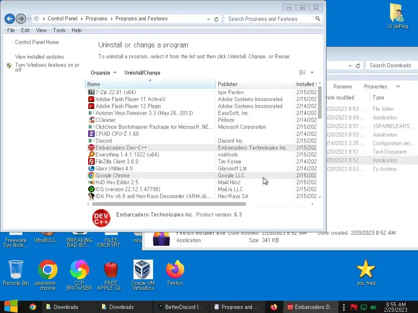The width and height of the screenshot is (418, 313).
Task: Open the view options dropdown arrow
Action: pos(312,73)
